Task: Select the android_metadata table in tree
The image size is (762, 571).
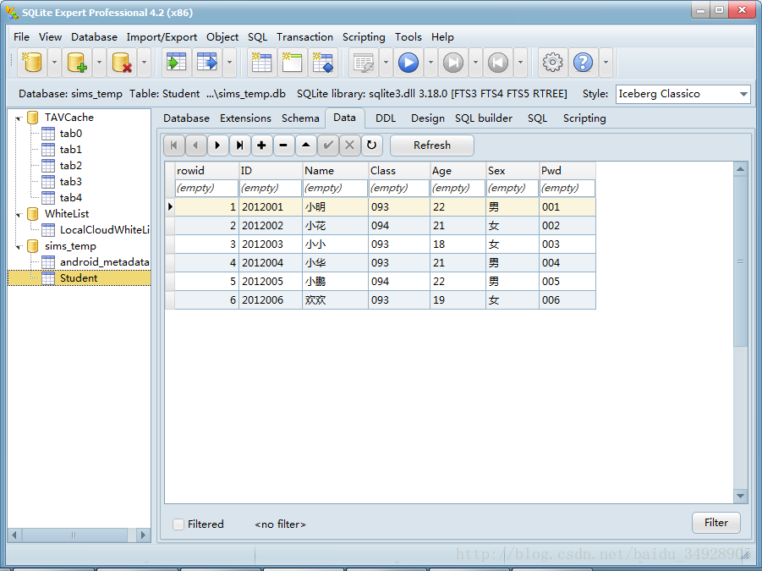Action: [x=104, y=262]
